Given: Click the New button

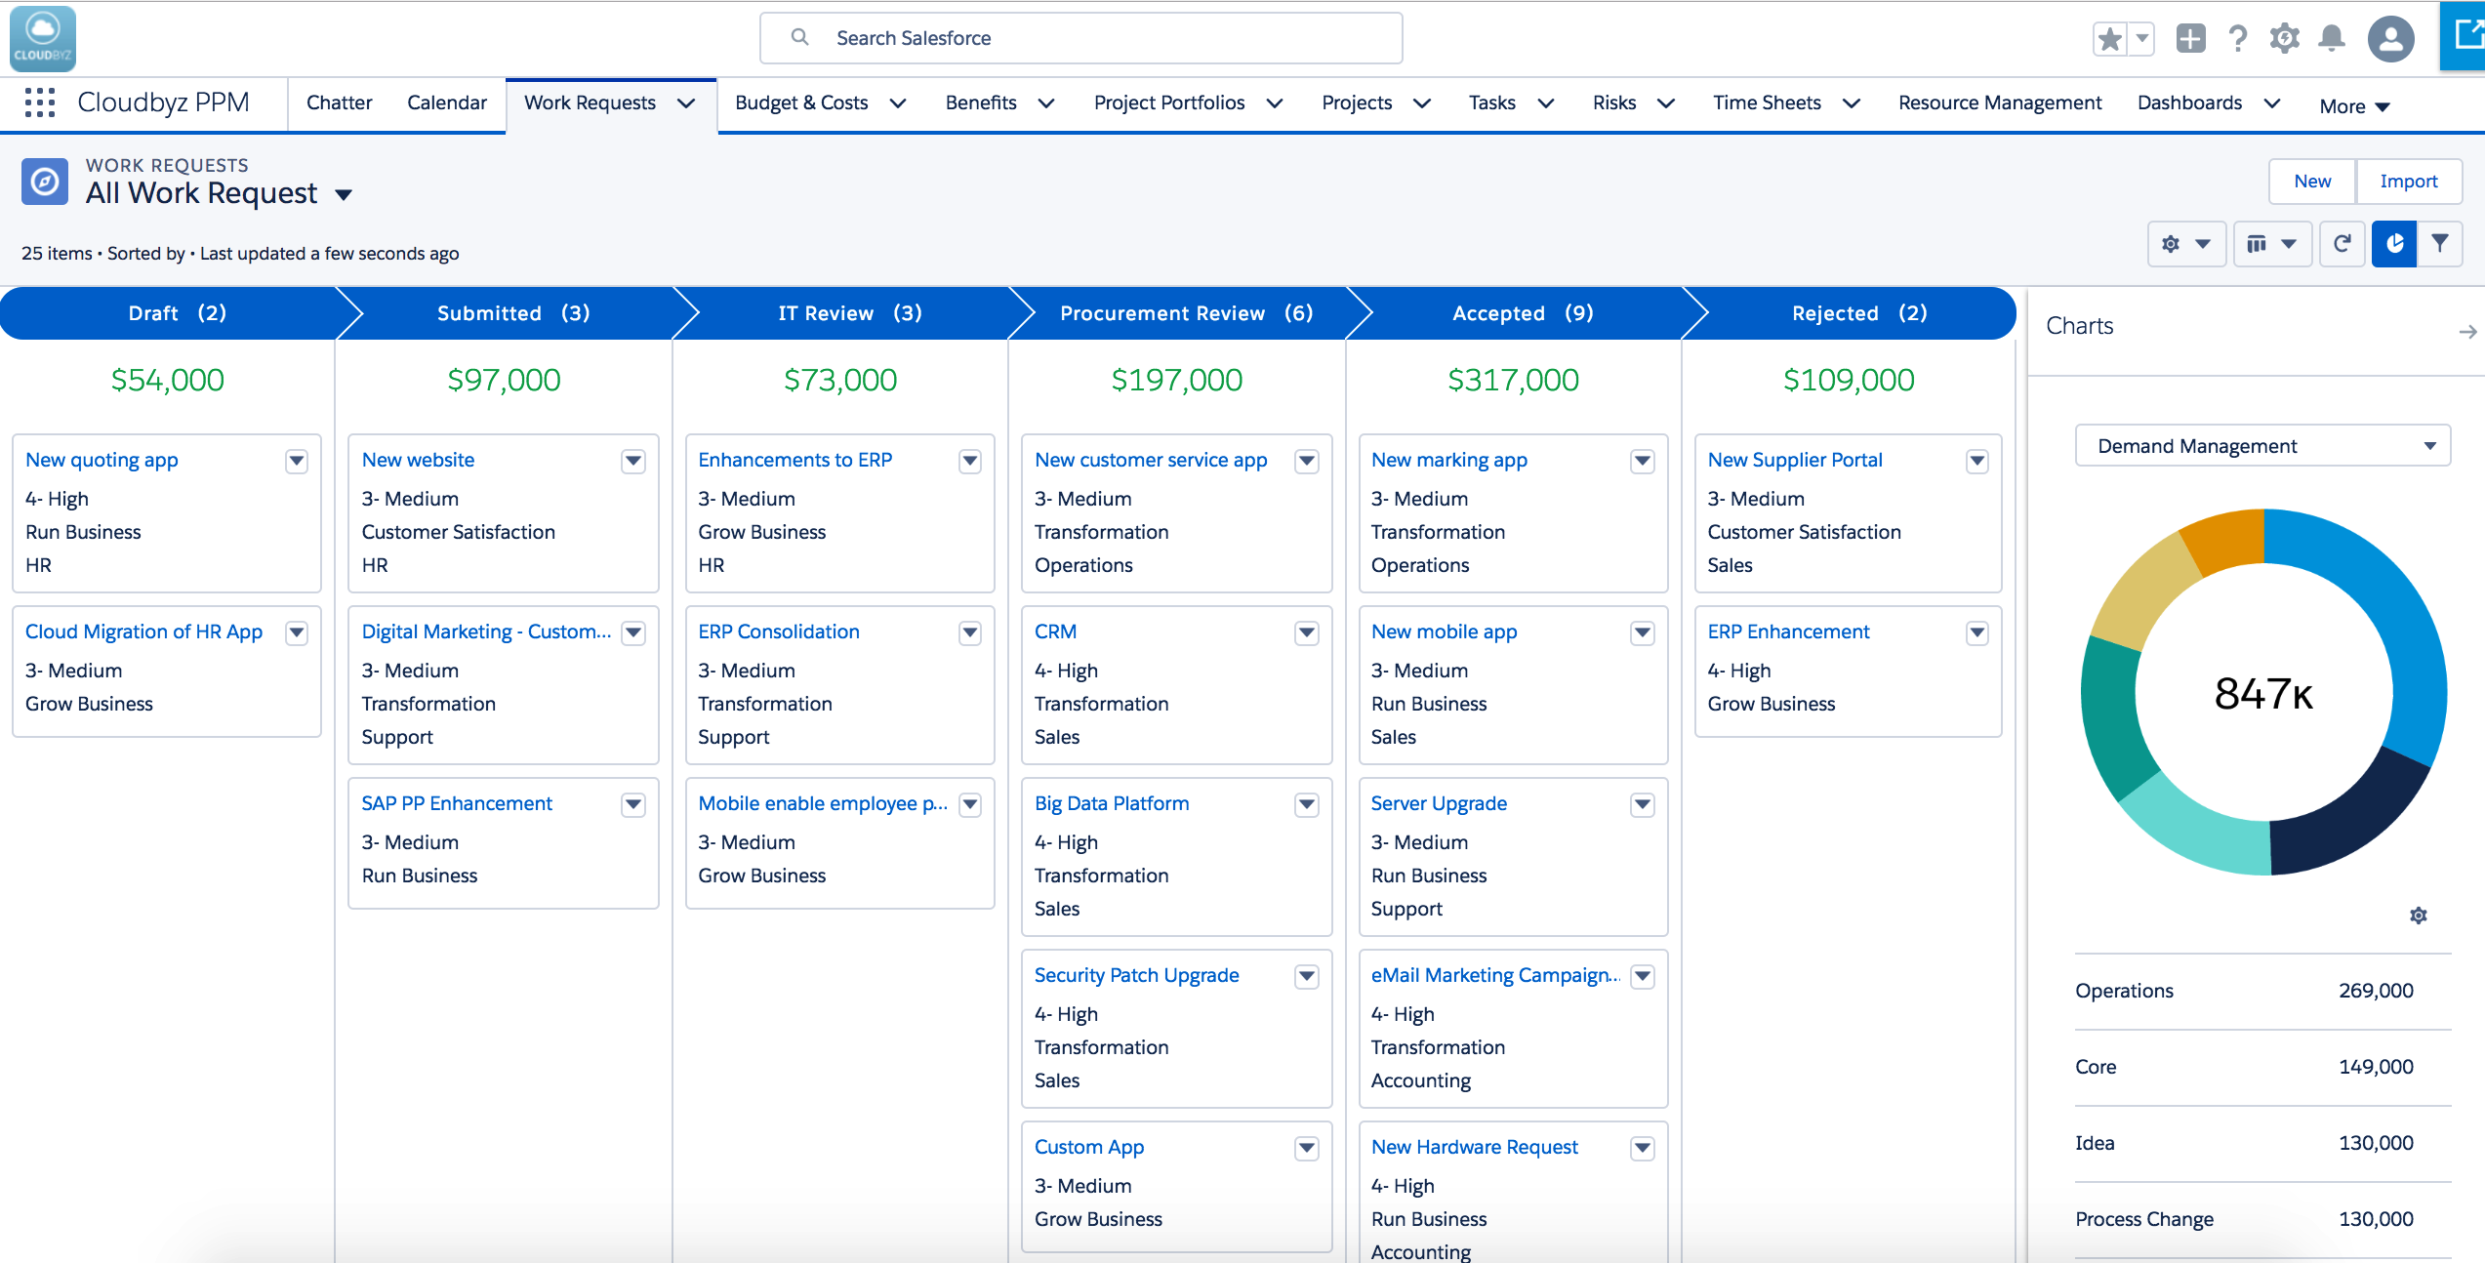Looking at the screenshot, I should point(2312,182).
